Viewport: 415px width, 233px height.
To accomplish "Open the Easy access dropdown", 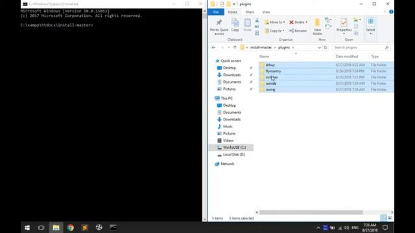I will click(328, 27).
